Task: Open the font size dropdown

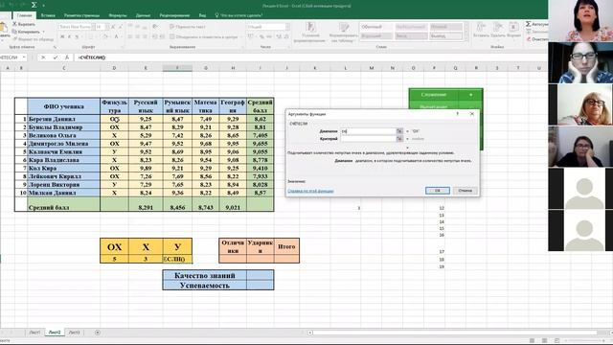Action: tap(107, 27)
